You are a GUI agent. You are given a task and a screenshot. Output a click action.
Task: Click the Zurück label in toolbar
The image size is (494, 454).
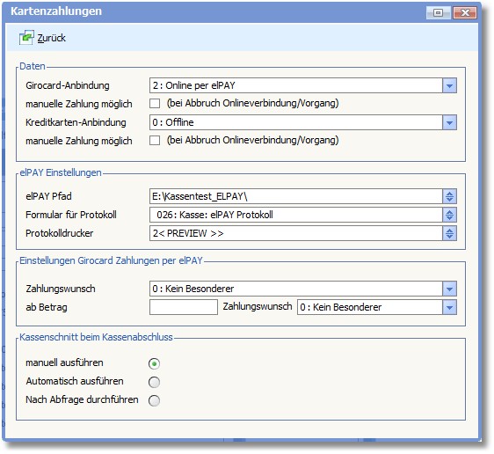(51, 38)
